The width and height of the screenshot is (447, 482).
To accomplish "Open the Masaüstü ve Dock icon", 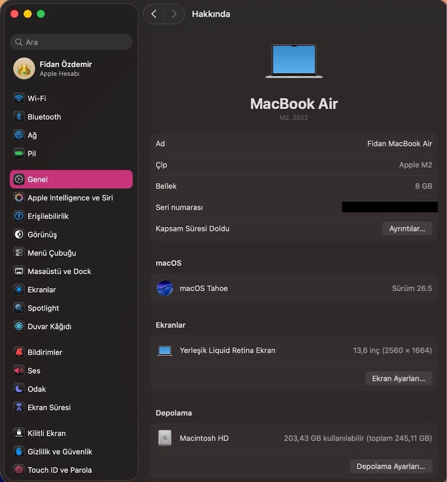I will pos(19,271).
